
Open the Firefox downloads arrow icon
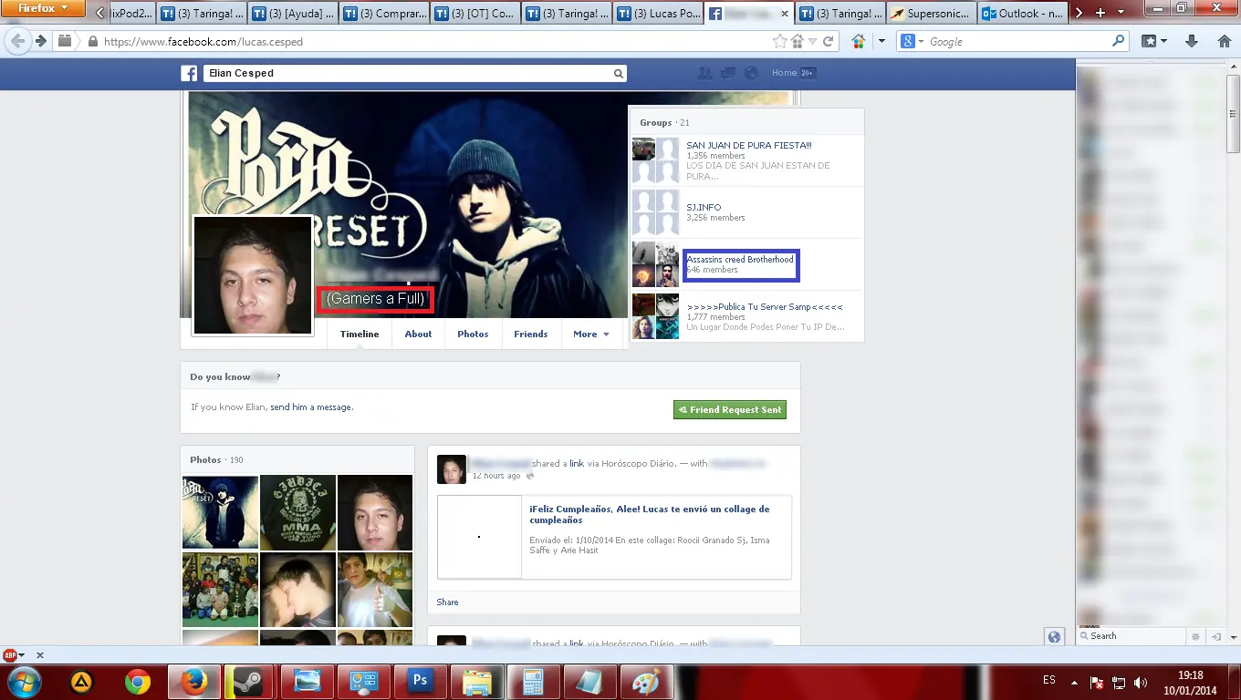[x=1192, y=41]
